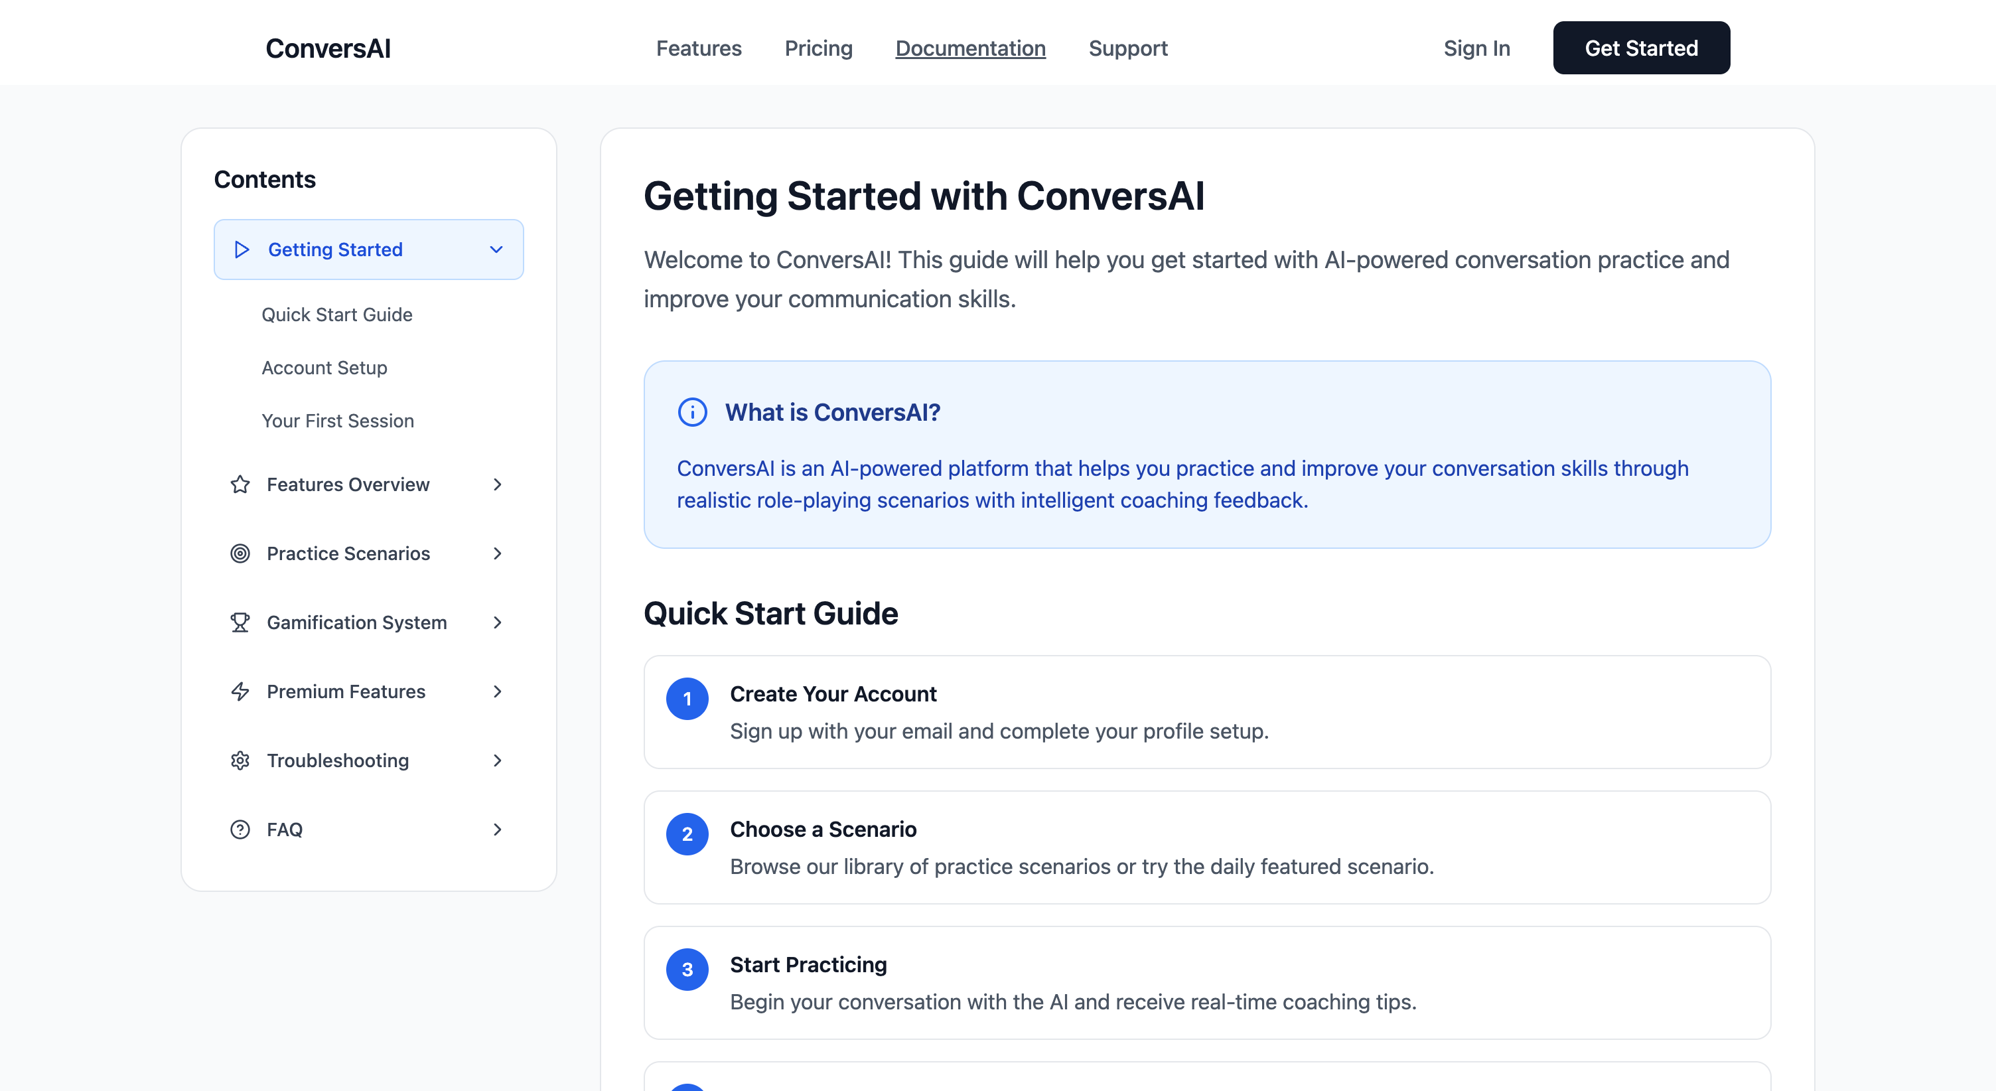Image resolution: width=1996 pixels, height=1091 pixels.
Task: Click the 'What is ConversAI?' heading
Action: click(832, 412)
